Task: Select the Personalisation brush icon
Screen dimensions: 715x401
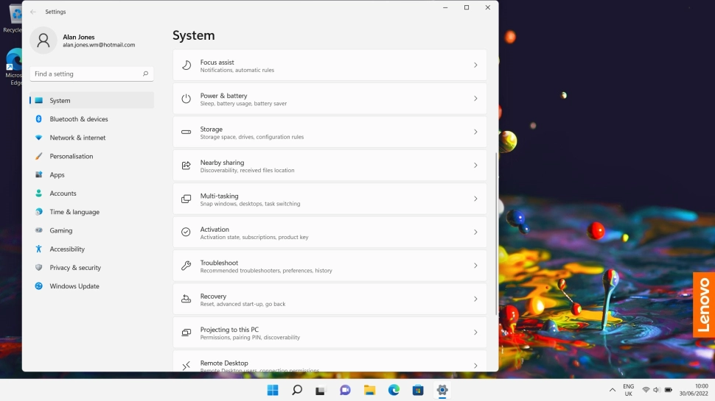Action: 38,156
